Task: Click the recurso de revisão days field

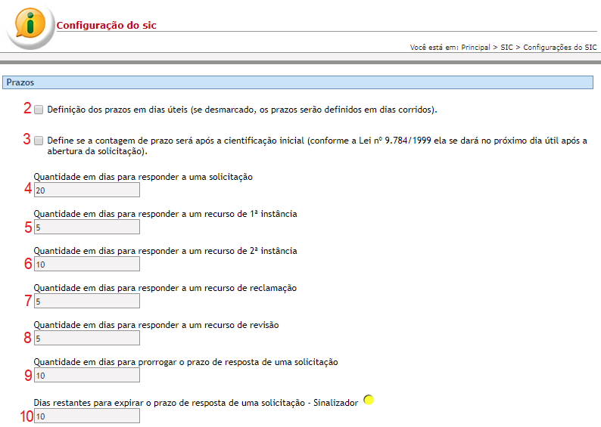Action: click(87, 339)
